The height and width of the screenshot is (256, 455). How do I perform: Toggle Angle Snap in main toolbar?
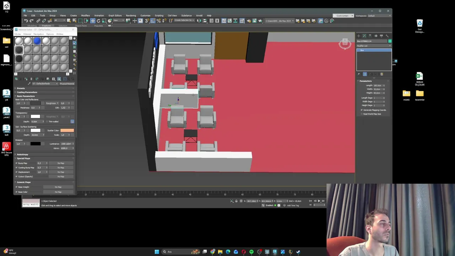pos(152,21)
